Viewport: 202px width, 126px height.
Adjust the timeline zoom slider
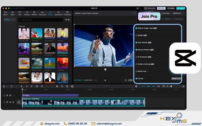[171, 86]
